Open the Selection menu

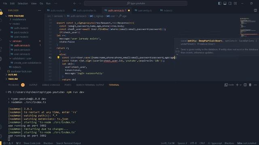(x=23, y=4)
